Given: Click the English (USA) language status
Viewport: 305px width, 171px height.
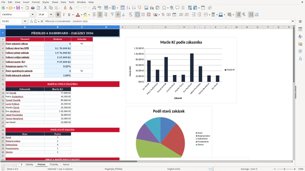Looking at the screenshot, I should [174, 169].
